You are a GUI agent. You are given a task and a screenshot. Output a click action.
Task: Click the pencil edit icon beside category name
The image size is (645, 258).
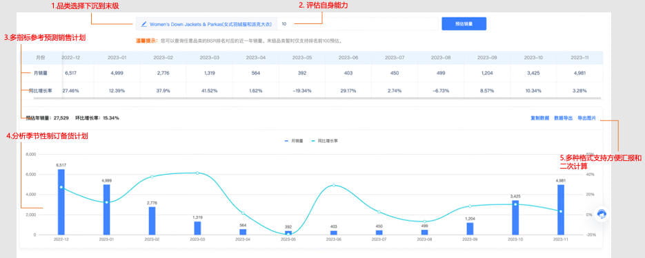click(x=143, y=24)
